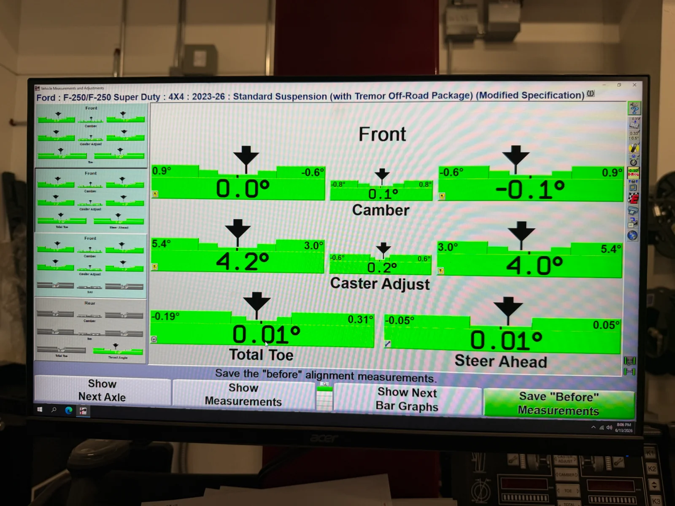Click the Total Toe steering wheel icon
The width and height of the screenshot is (675, 506).
pos(154,339)
